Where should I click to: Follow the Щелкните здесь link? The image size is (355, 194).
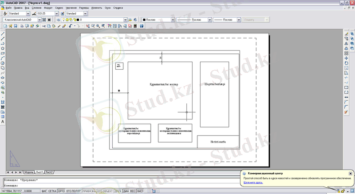tap(253, 182)
